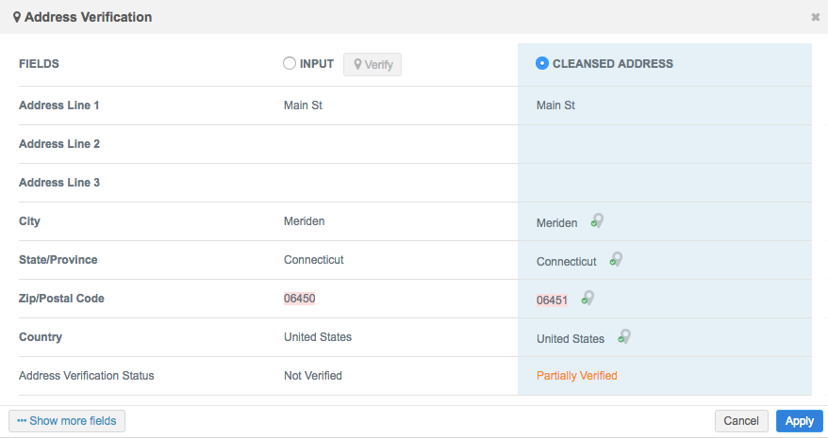Click the pin icon beside cleansed United States
Image resolution: width=828 pixels, height=438 pixels.
click(623, 337)
